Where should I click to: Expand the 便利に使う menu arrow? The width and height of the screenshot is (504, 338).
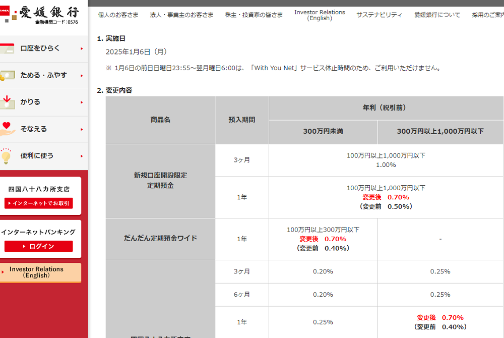pos(82,156)
